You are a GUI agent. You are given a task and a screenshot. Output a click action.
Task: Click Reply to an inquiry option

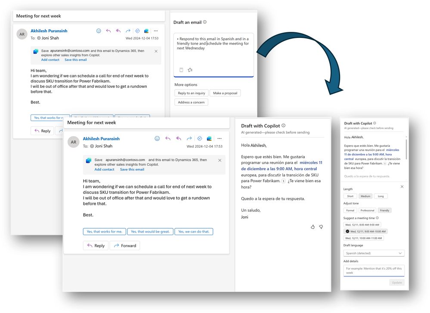[192, 93]
